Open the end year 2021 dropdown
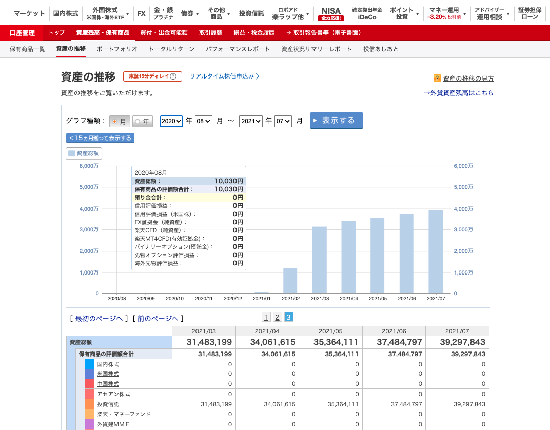 (251, 121)
